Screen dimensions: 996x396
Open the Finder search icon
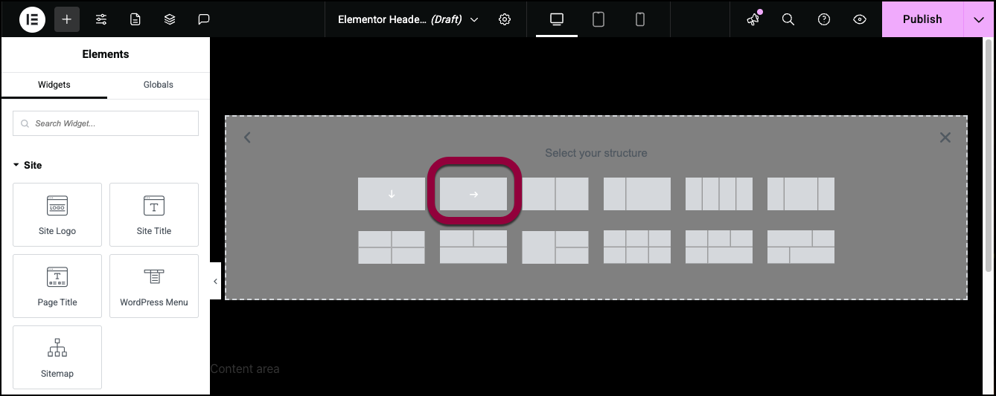(788, 19)
